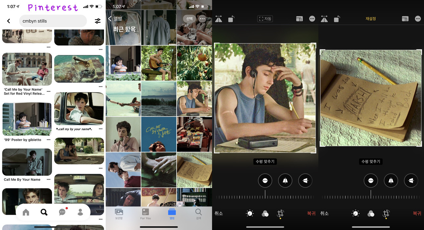Select horizontal perspective dial in notebook photo editor
424x230 pixels.
(x=411, y=181)
